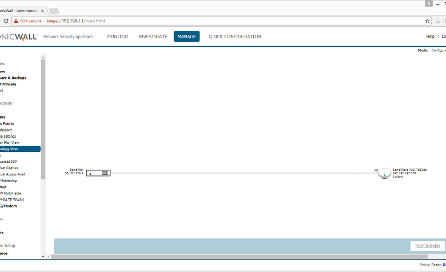This screenshot has height=272, width=446.
Task: Open the INVESTIGATE tab
Action: tap(153, 37)
